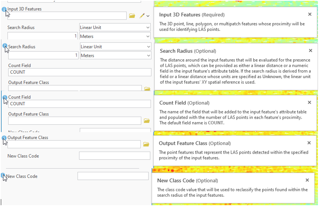Screen dimensions: 320x206
Task: Click radius value box below the Input 3D Features field
Action: pyautogui.click(x=42, y=36)
